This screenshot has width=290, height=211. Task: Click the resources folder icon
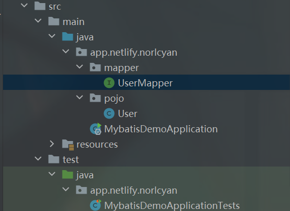pos(68,145)
